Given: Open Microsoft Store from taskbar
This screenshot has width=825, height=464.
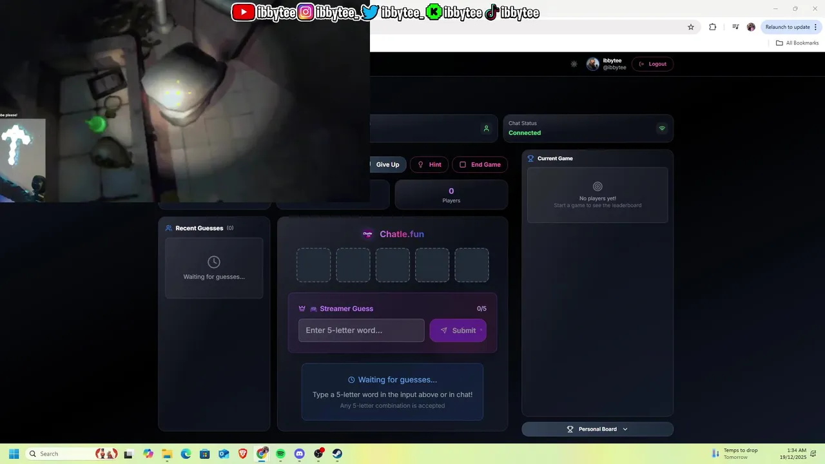Looking at the screenshot, I should coord(205,454).
